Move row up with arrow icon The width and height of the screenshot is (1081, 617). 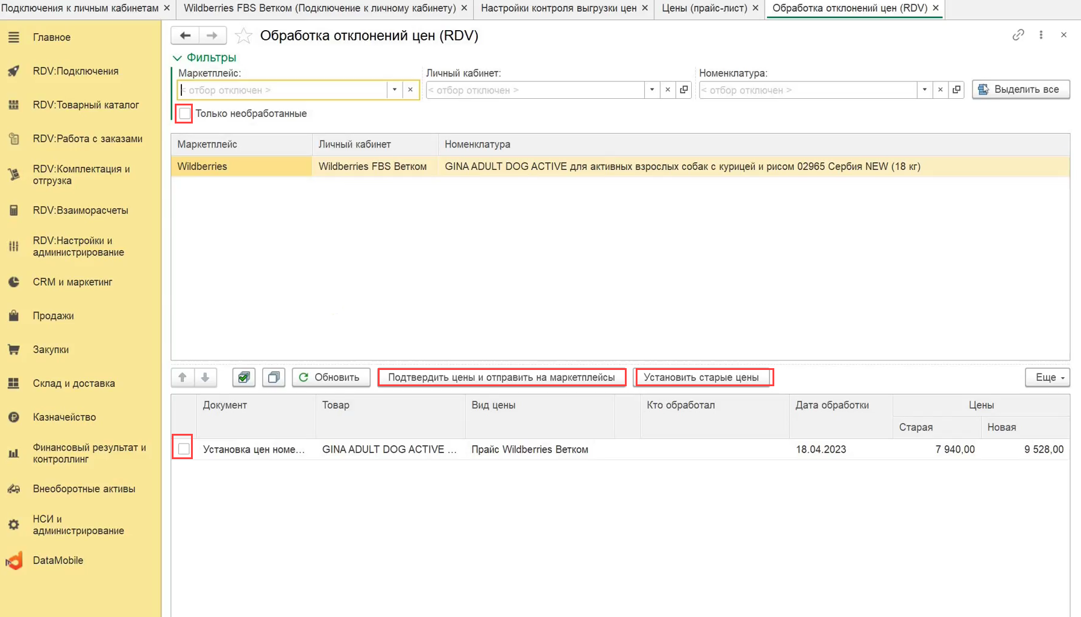click(183, 377)
